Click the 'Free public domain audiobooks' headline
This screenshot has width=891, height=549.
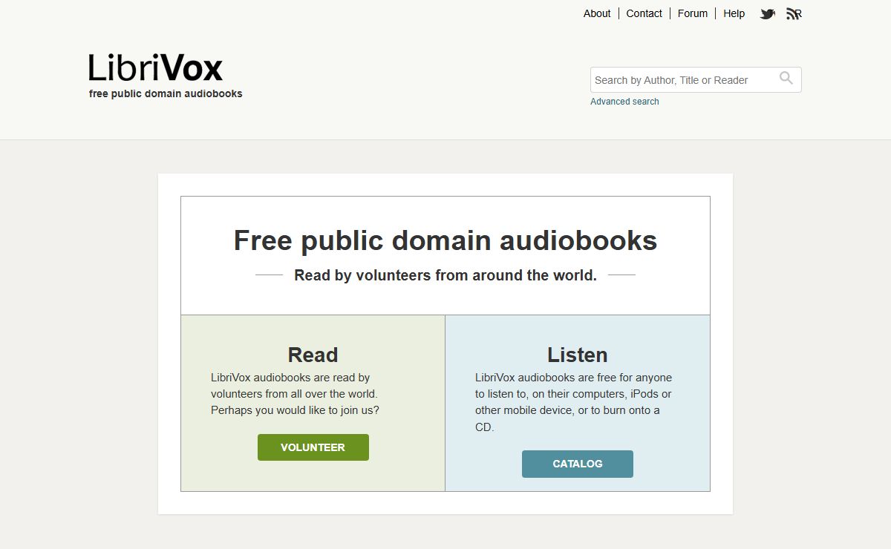[446, 240]
